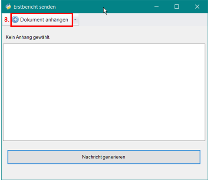Minimize the Erstbericht senden window
The width and height of the screenshot is (208, 180).
point(156,6)
